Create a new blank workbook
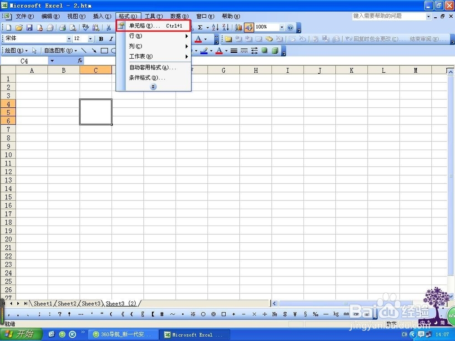Screen dimensions: 455x341 tap(9, 28)
